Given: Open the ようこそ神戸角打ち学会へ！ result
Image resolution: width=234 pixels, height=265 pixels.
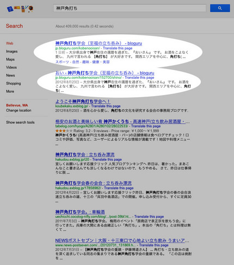Looking at the screenshot, I should coord(83,102).
